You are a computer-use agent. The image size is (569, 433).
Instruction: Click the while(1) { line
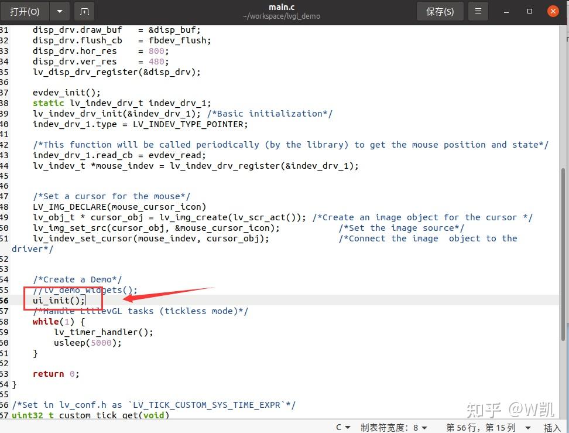click(x=59, y=322)
